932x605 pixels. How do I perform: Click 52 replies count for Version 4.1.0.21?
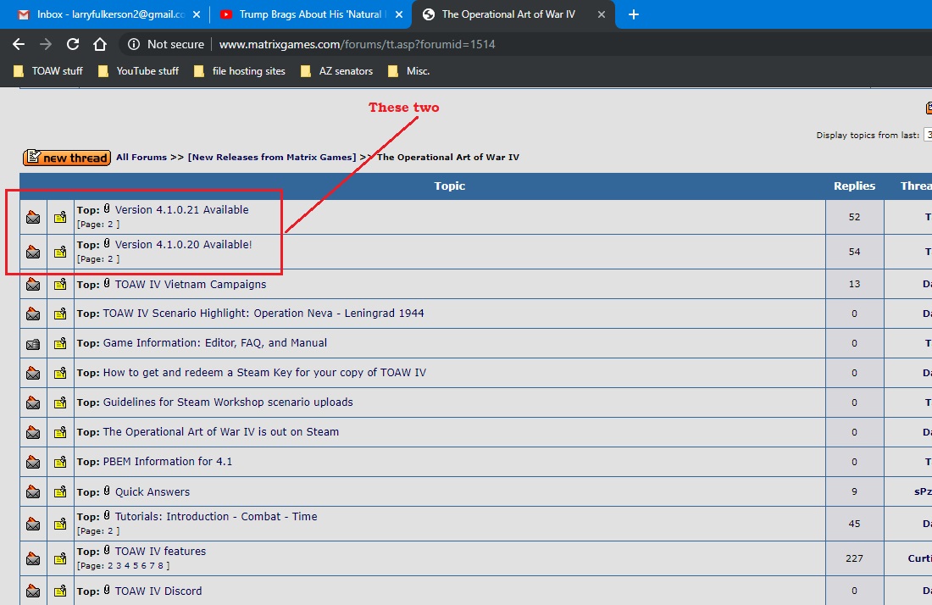[854, 217]
